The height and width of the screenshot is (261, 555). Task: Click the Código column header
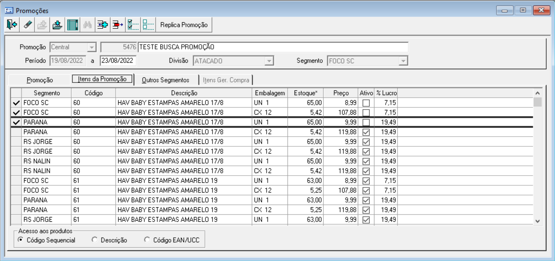pos(94,93)
